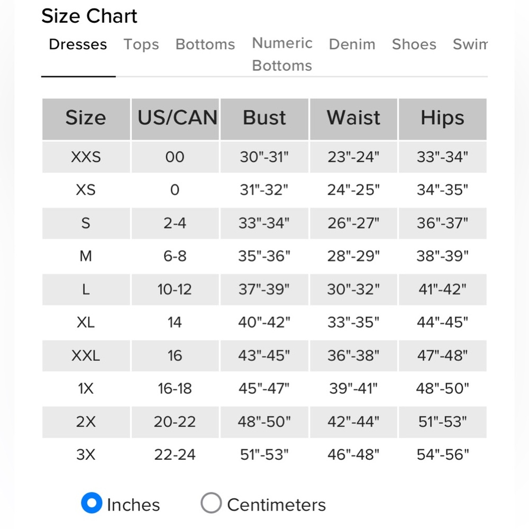
Task: Click the Waist column header
Action: tap(353, 118)
